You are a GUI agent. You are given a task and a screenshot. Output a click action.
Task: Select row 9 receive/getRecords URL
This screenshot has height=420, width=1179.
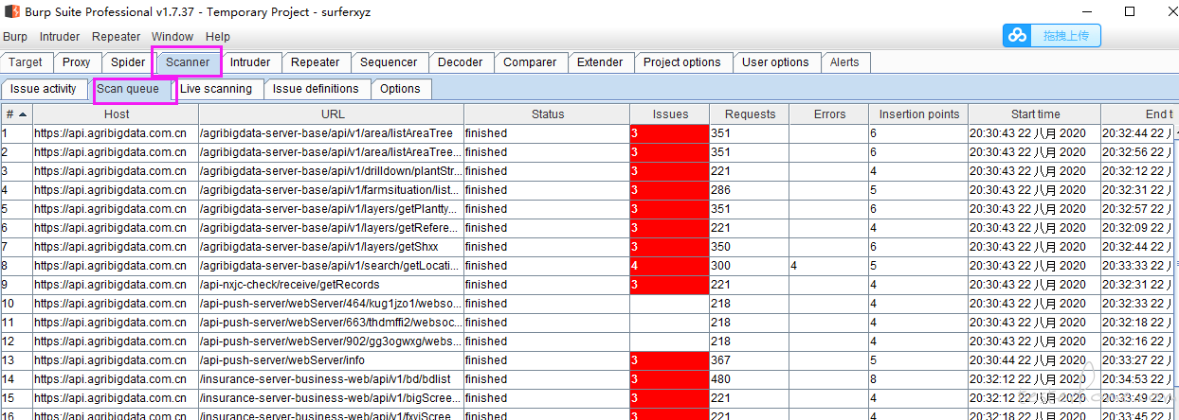click(x=331, y=285)
